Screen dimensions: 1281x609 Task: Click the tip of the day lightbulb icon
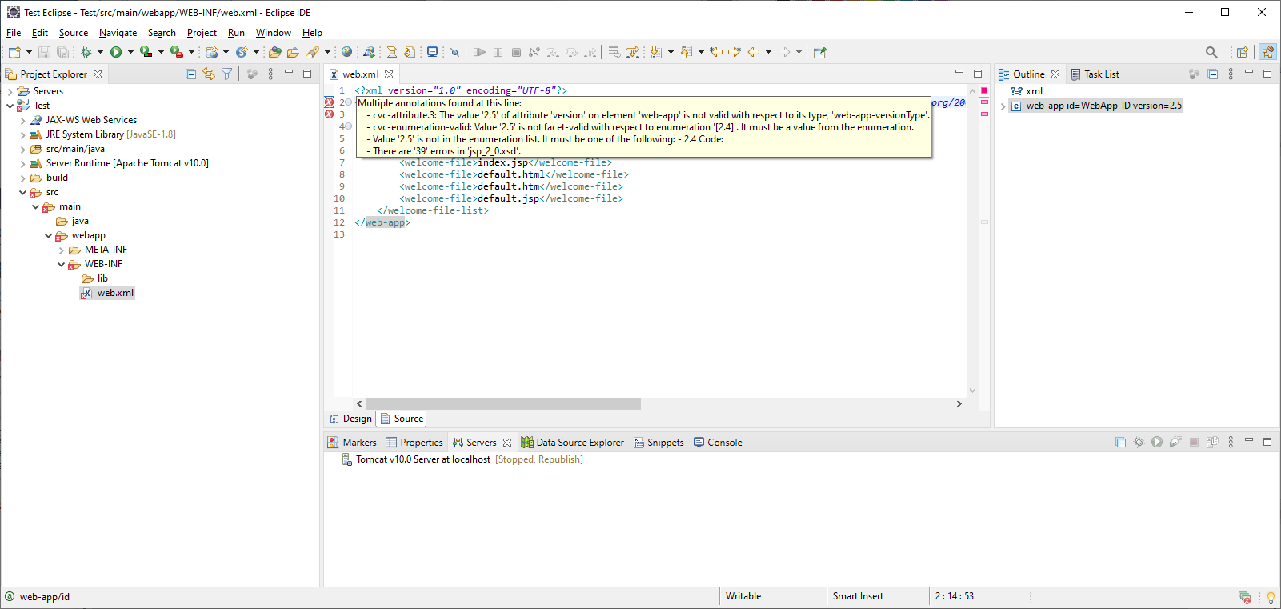(x=1270, y=597)
